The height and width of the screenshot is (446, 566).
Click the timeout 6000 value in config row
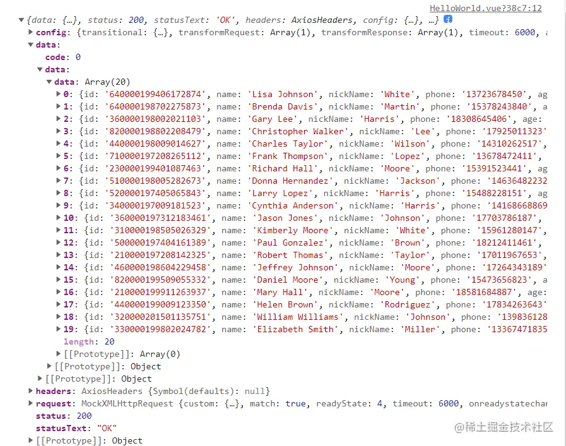pos(525,33)
